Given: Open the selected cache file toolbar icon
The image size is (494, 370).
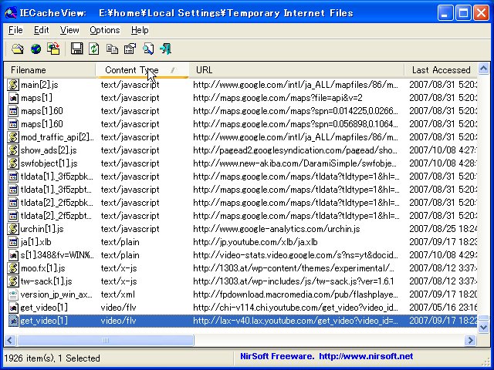Looking at the screenshot, I should tap(18, 49).
